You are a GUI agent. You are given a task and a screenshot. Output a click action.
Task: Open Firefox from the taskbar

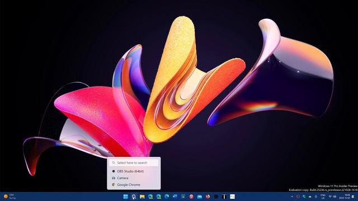208,197
